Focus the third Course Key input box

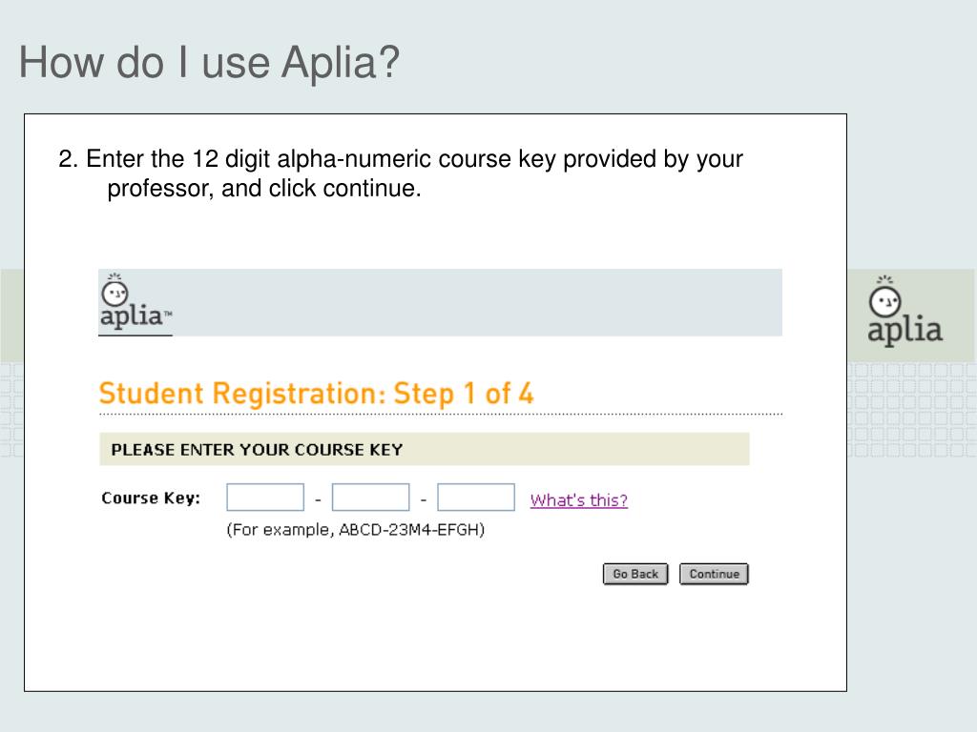(476, 498)
